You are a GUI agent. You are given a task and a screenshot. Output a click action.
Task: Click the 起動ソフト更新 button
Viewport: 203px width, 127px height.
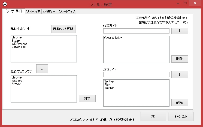63,29
